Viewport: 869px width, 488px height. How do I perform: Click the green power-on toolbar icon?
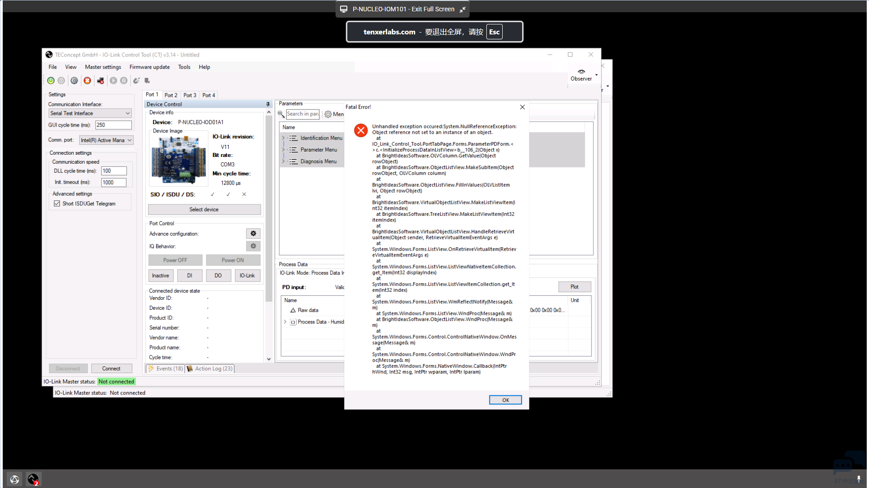tap(51, 81)
